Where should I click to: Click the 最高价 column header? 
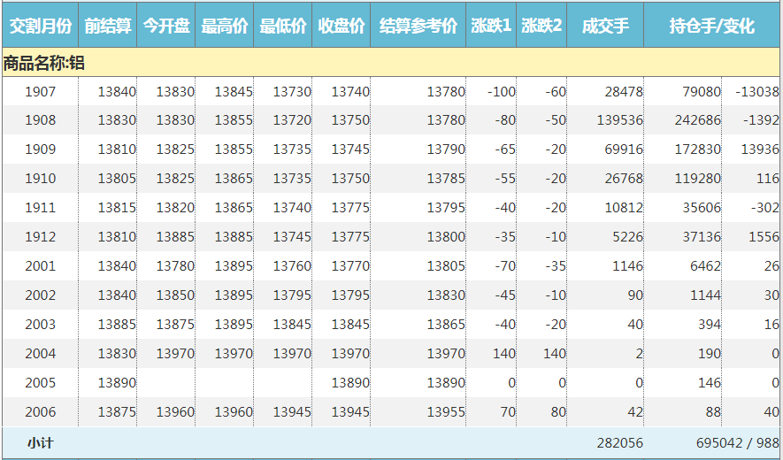(225, 26)
